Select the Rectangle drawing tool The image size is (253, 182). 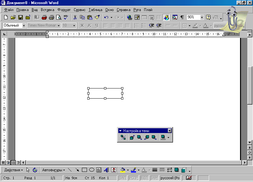tap(84, 170)
